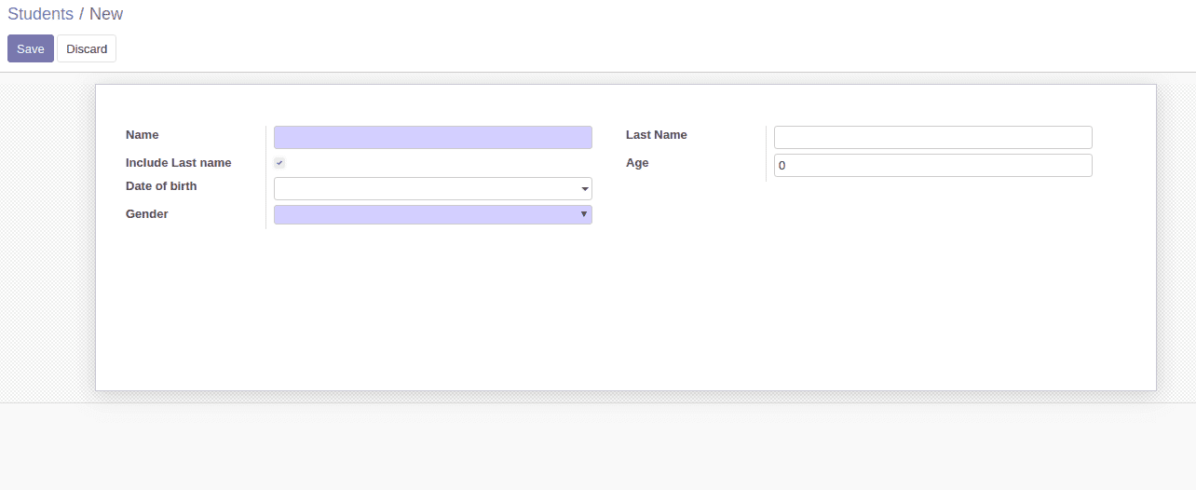
Task: Click the Age label text
Action: tap(637, 163)
